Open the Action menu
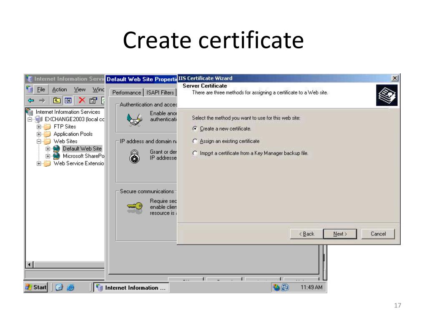This screenshot has width=427, height=320. [59, 90]
